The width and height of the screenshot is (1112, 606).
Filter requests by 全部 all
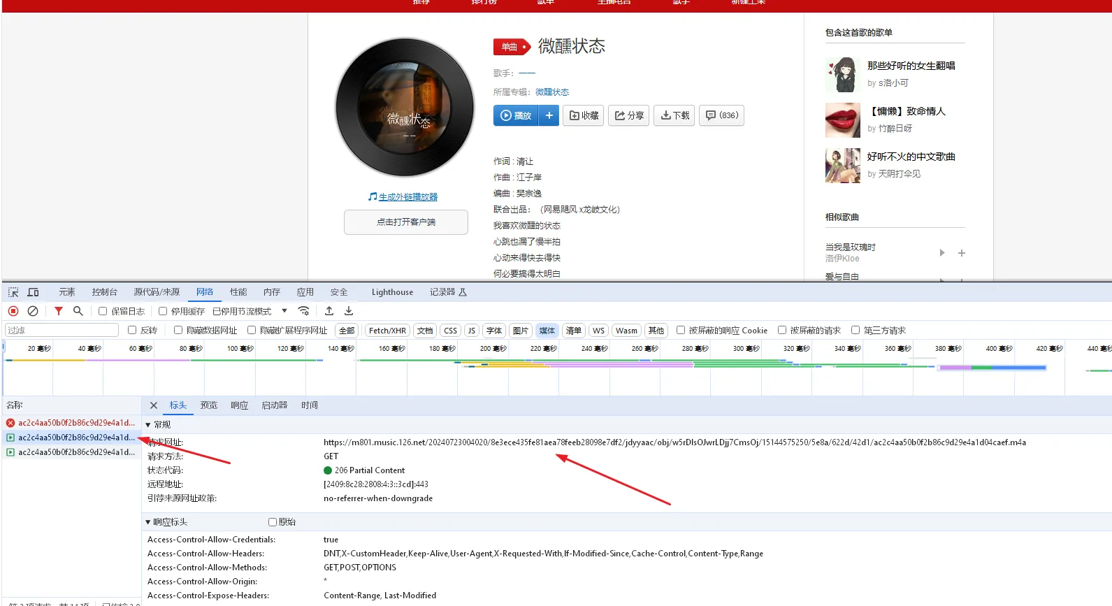347,331
